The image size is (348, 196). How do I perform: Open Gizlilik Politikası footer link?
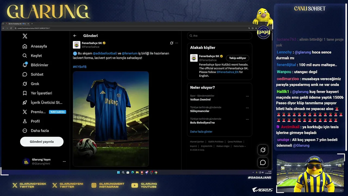[216, 142]
